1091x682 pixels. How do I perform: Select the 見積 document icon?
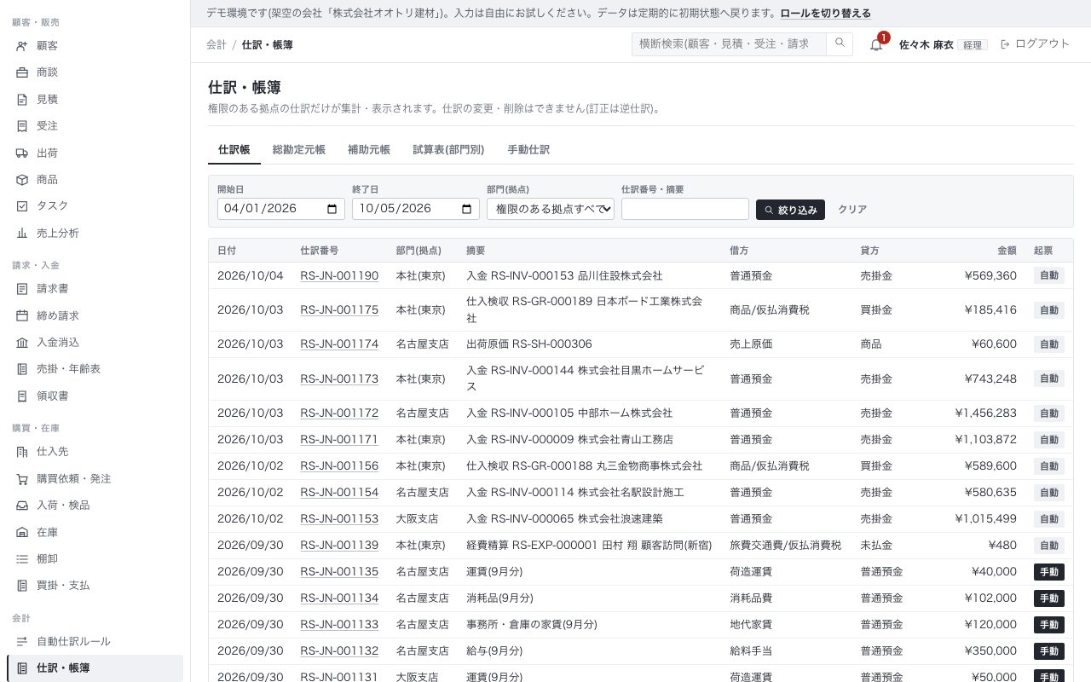coord(22,100)
